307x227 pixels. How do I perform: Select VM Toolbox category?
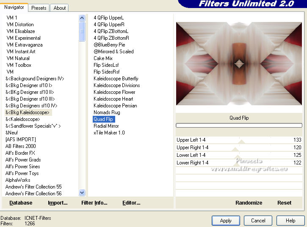click(x=19, y=65)
